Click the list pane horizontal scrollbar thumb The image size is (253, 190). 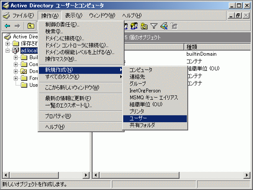tap(139, 175)
